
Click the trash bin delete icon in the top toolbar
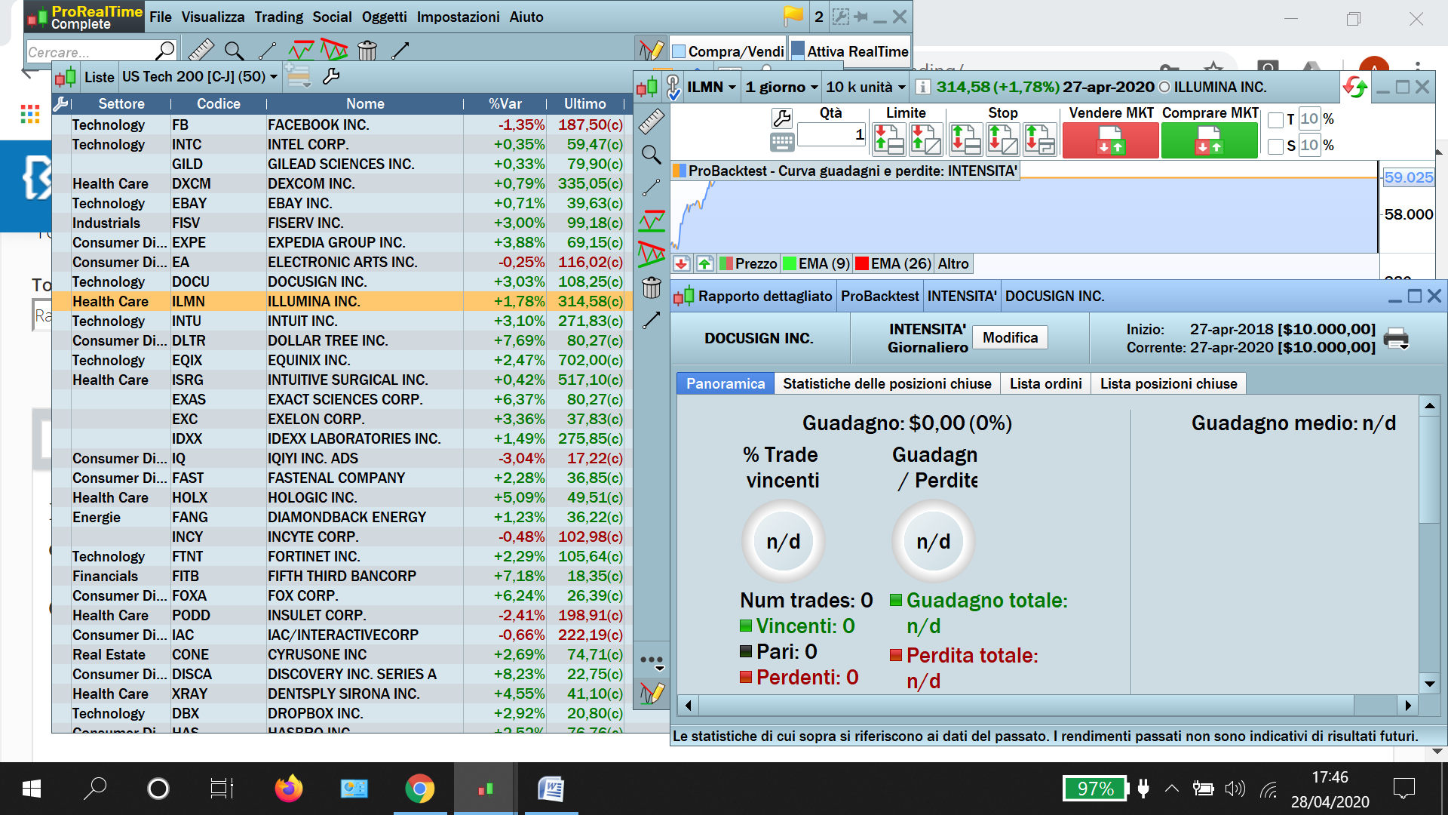(367, 51)
